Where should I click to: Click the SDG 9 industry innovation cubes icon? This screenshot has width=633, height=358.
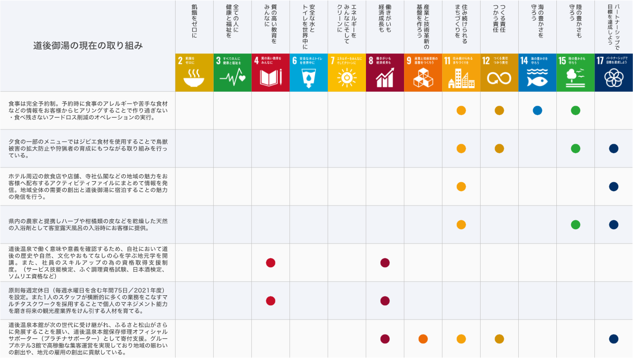tap(423, 73)
